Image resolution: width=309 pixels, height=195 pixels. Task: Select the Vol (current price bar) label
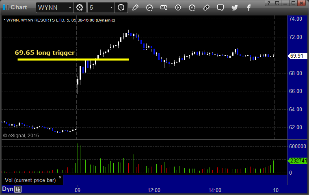pyautogui.click(x=30, y=180)
